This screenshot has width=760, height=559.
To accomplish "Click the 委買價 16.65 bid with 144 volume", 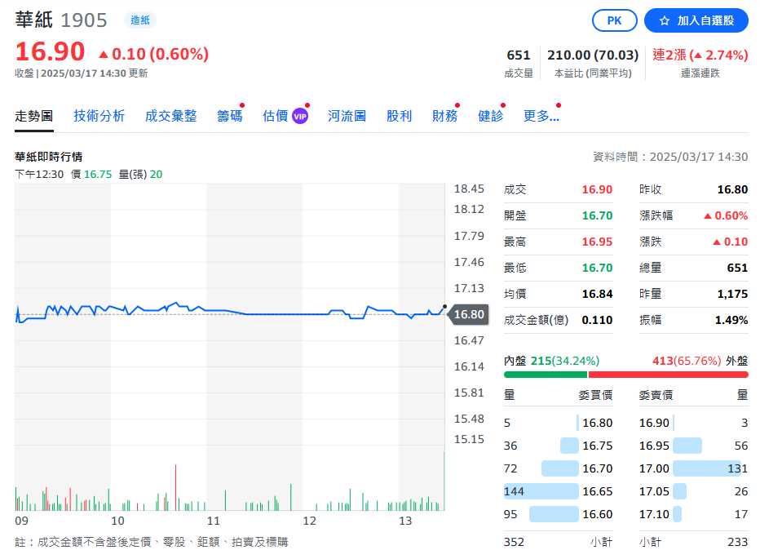I will click(x=559, y=491).
